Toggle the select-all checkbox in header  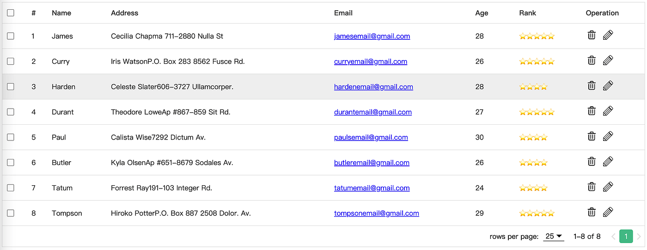coord(11,13)
